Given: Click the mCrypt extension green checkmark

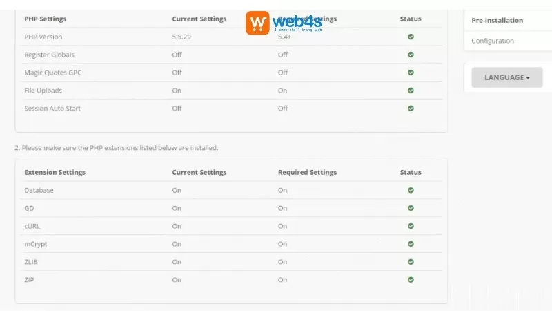Looking at the screenshot, I should (x=411, y=244).
